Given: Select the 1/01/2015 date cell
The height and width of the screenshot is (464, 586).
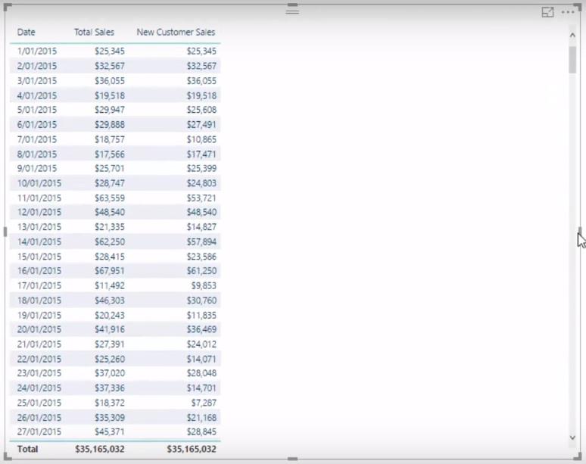Looking at the screenshot, I should click(37, 51).
